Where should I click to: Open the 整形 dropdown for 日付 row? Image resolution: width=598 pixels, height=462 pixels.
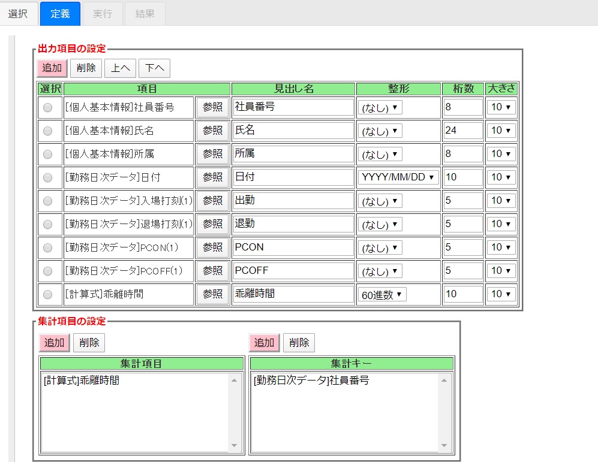coord(398,177)
